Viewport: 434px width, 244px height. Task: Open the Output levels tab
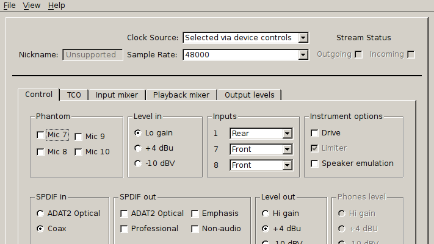[x=249, y=95]
